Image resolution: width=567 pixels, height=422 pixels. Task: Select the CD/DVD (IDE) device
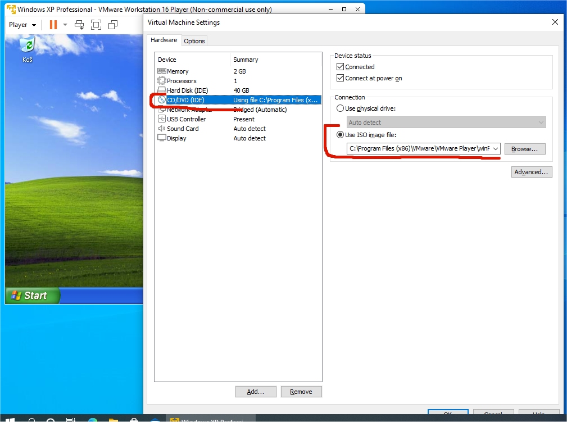238,100
